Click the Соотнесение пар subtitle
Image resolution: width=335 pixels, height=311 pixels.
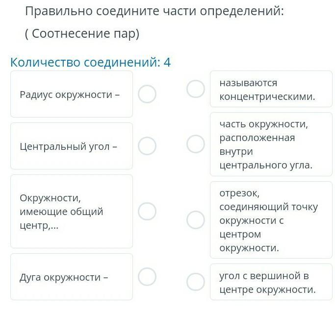point(82,34)
